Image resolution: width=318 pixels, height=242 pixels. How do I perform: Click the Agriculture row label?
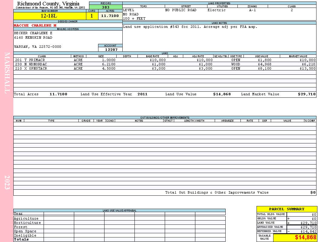click(x=26, y=218)
